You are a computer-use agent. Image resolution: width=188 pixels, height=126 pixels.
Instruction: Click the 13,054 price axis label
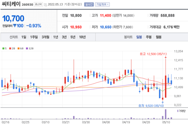point(178,51)
